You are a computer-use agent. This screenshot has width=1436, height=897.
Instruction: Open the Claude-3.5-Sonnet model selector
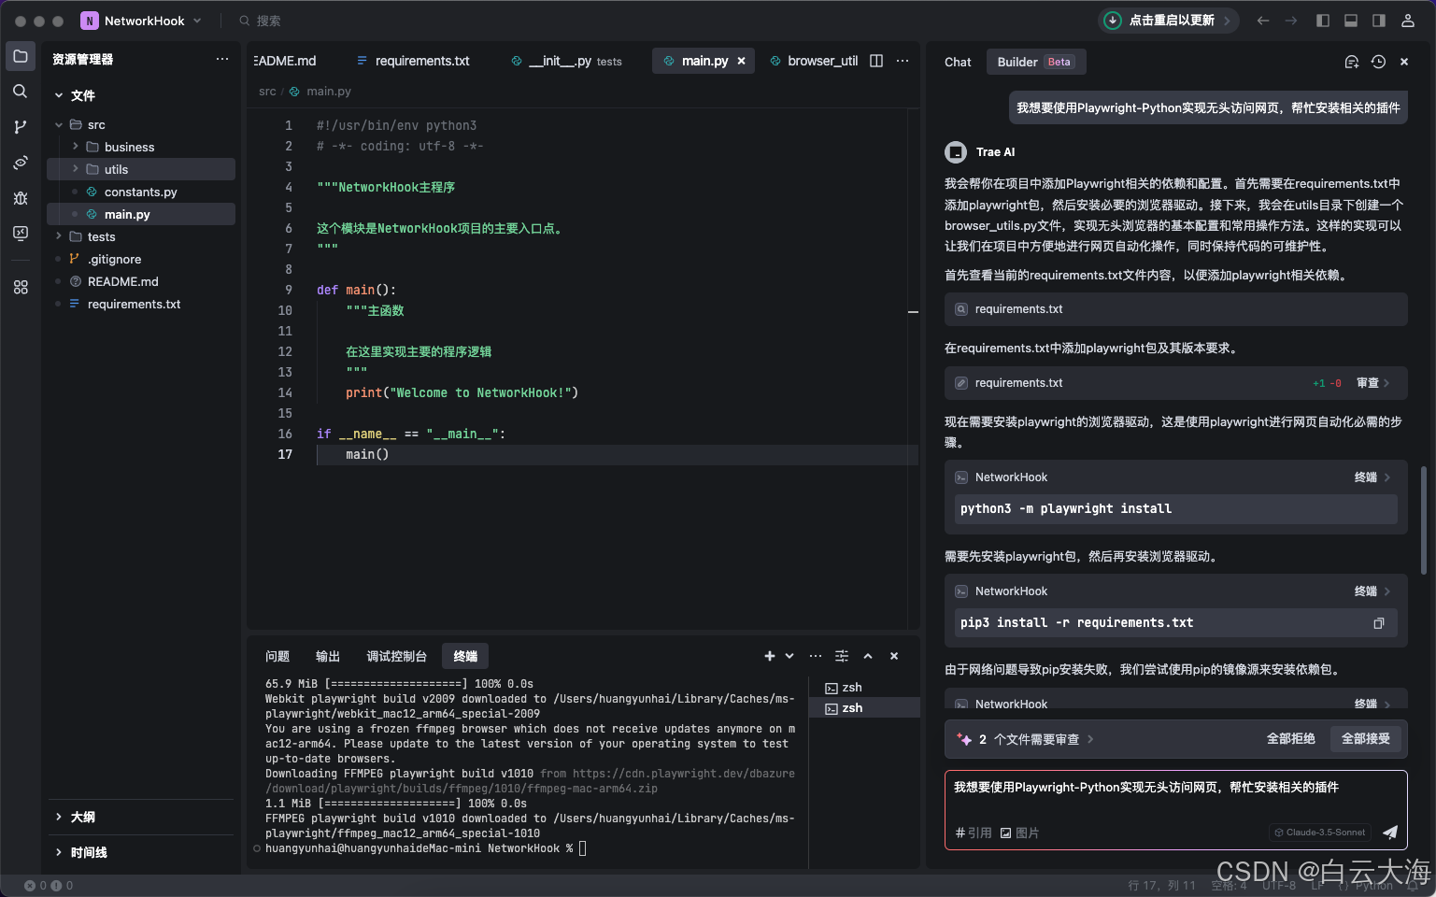pyautogui.click(x=1319, y=832)
